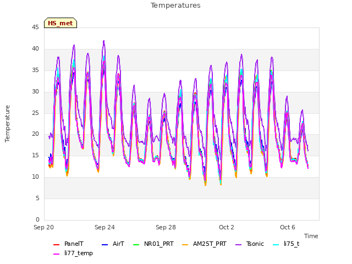Toggle the AirT series in legend
This screenshot has height=264, width=352.
pos(113,244)
